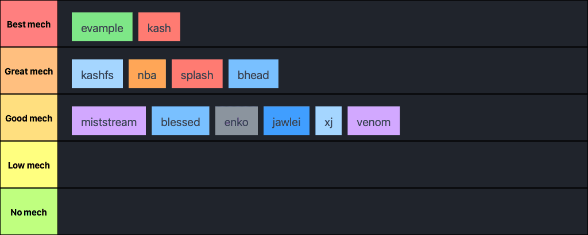Screen dimensions: 588x235
Task: Select the red kash tile
Action: click(159, 27)
